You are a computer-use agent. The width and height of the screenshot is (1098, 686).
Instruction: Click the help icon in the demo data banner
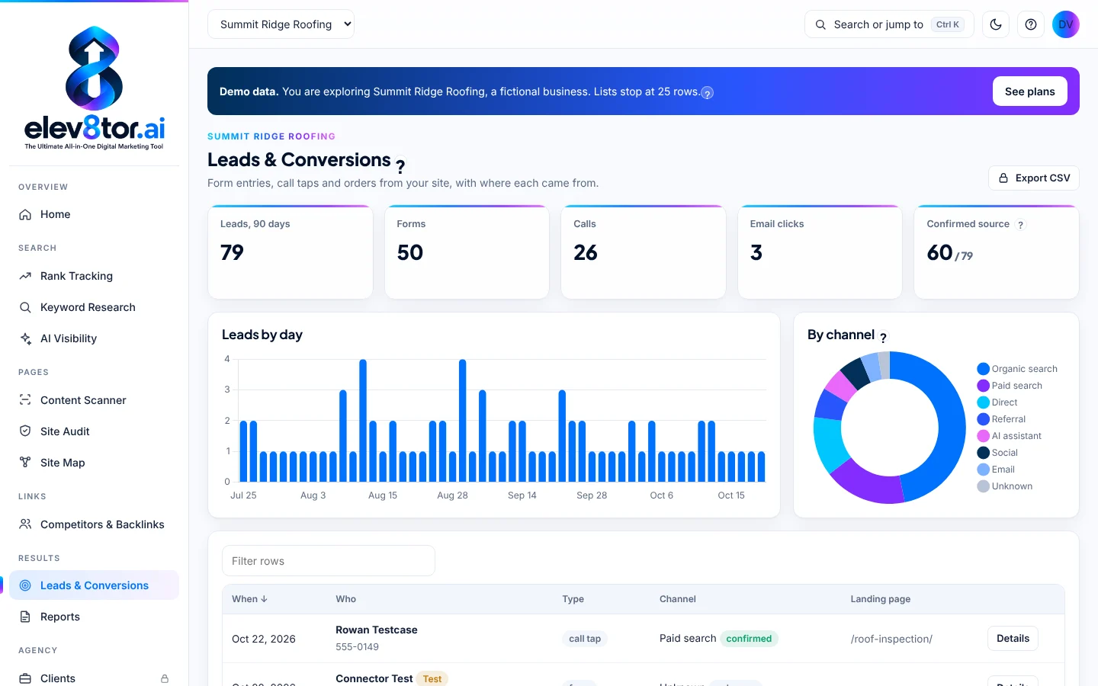pos(708,93)
